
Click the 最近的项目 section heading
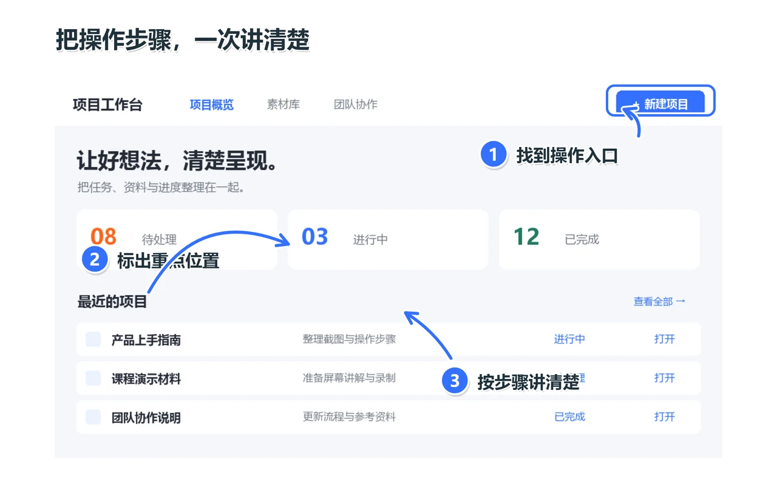tap(112, 301)
